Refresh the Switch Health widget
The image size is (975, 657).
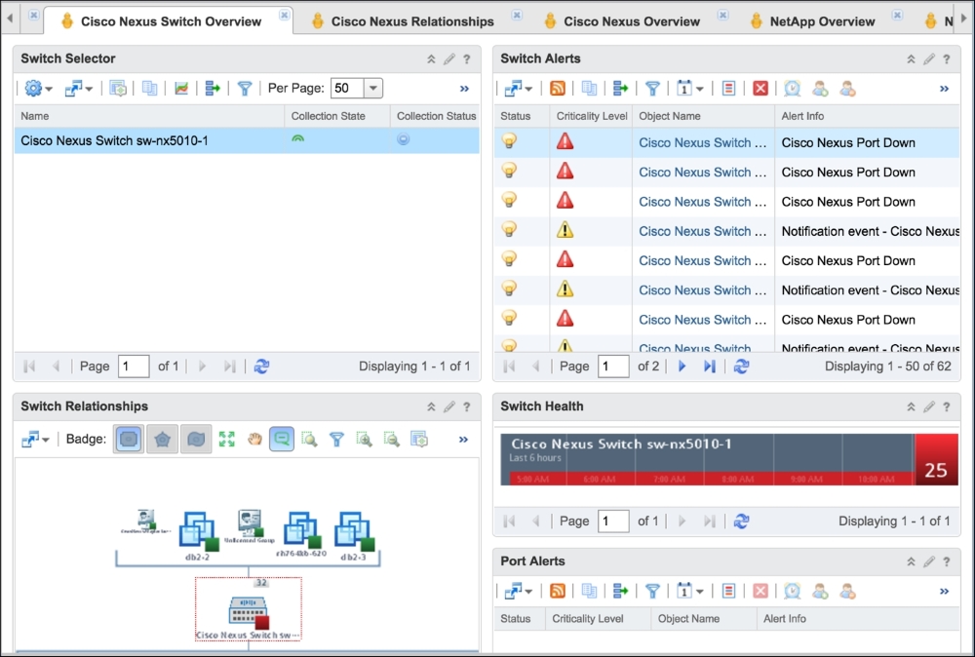tap(741, 521)
